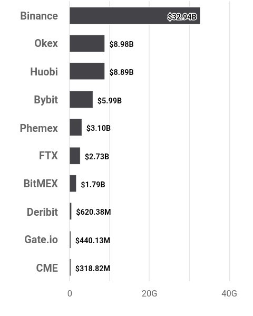Viewport: 253px width, 316px height.
Task: Click the BitMEX bar
Action: [x=73, y=183]
